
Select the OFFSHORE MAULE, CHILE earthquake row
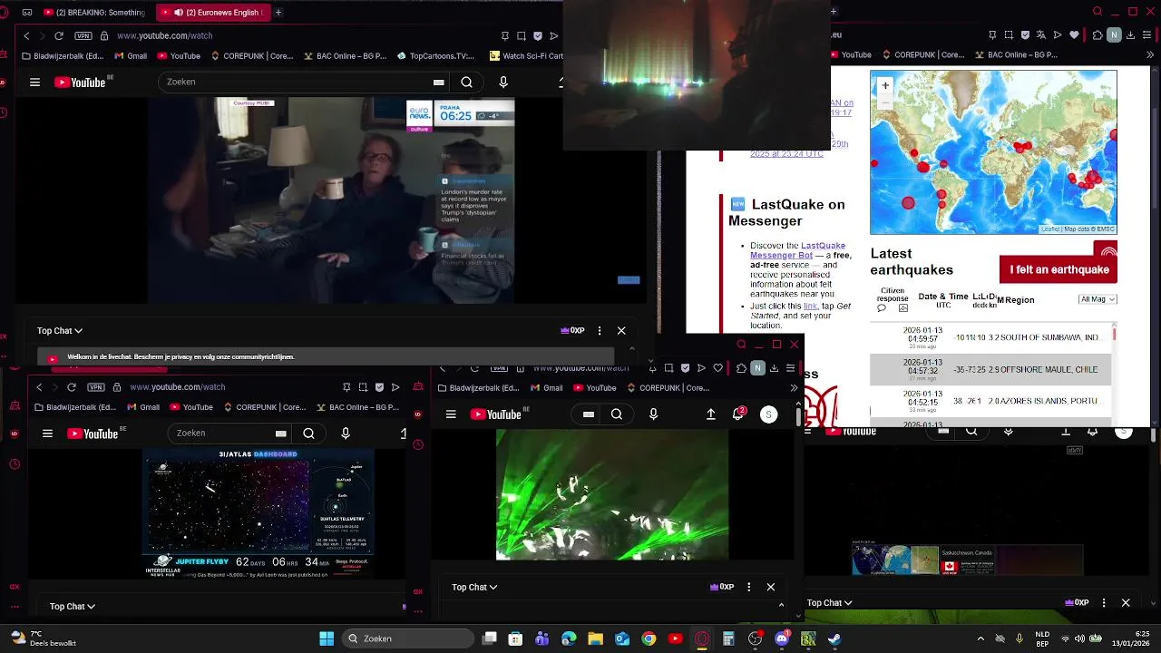click(991, 369)
